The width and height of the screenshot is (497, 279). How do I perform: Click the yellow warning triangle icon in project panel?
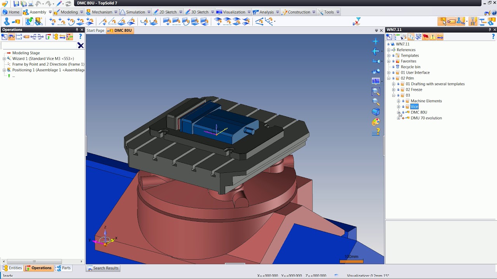433,37
